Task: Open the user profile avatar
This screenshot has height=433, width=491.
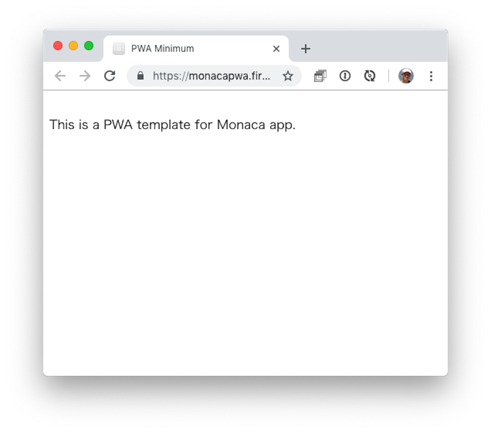Action: [x=406, y=76]
